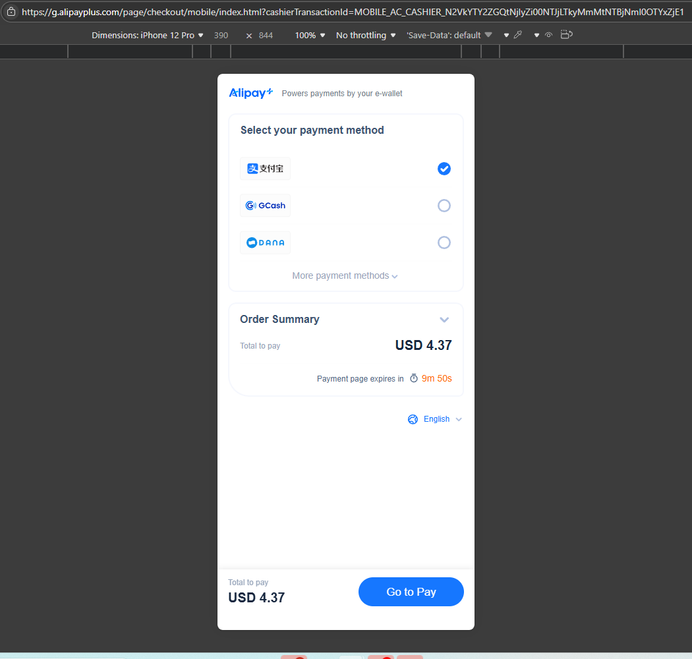This screenshot has height=659, width=692.
Task: Click the bottom bar USD 4.37 total
Action: 256,598
